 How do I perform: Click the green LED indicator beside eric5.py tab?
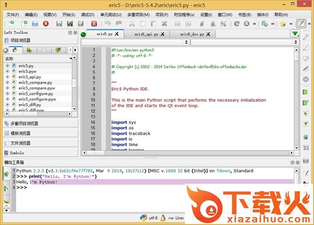coord(83,34)
